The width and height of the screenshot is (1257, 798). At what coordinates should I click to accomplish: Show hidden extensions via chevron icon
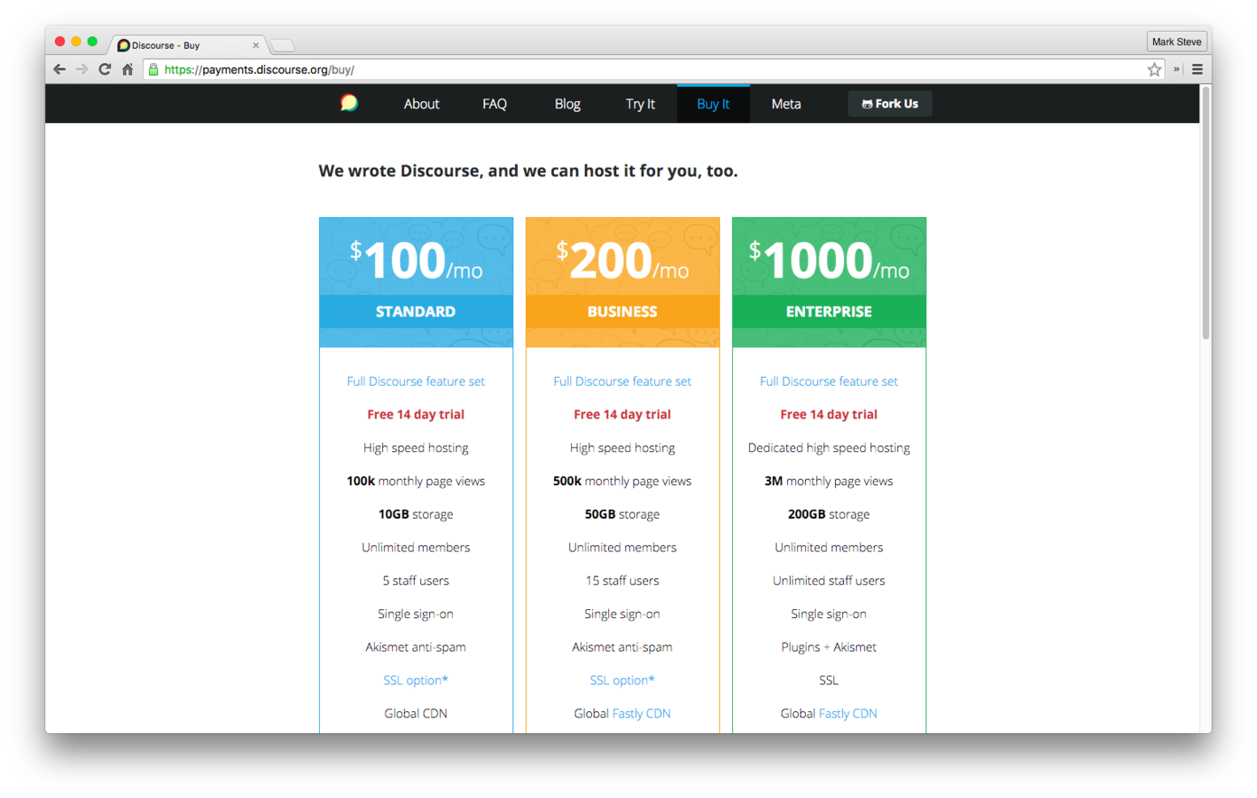(1177, 69)
